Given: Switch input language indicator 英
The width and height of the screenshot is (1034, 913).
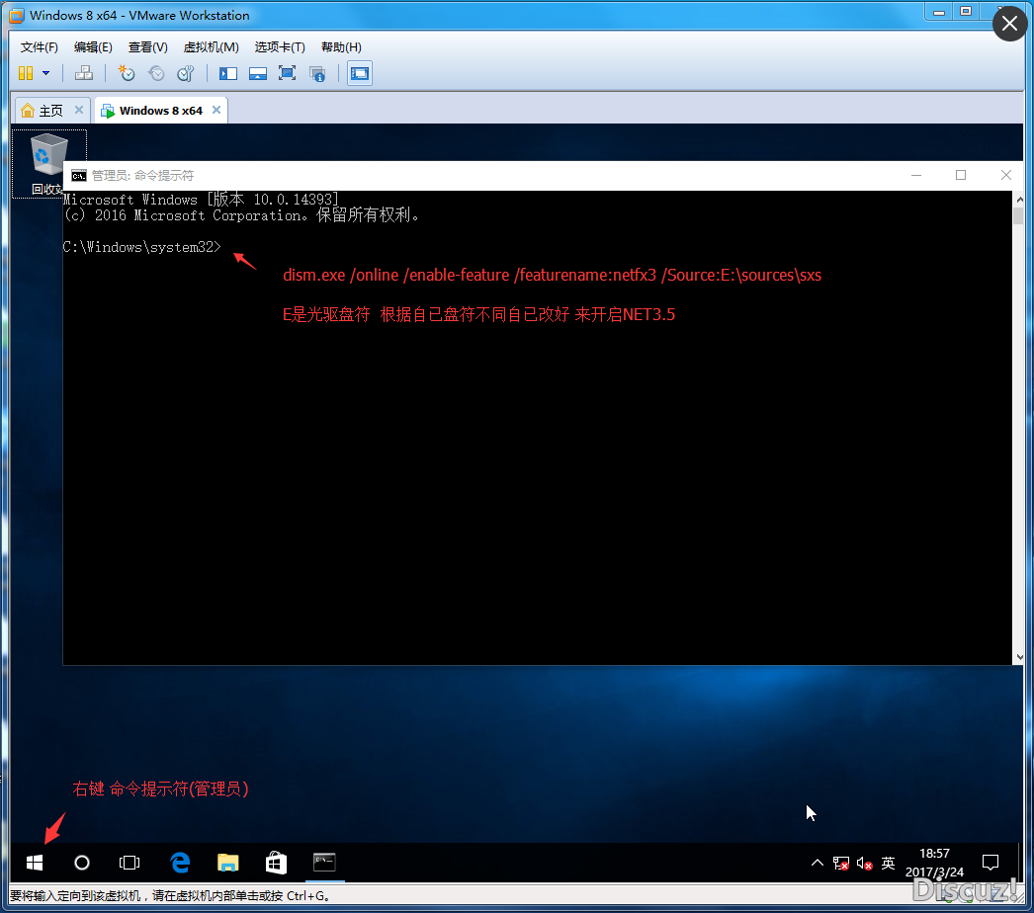Looking at the screenshot, I should [889, 863].
